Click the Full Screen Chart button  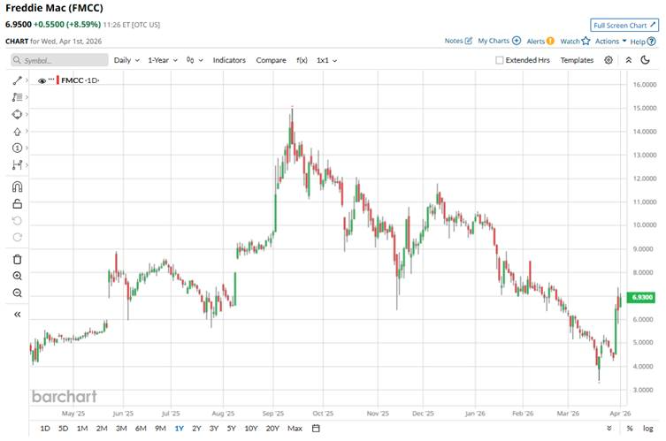[x=624, y=25]
